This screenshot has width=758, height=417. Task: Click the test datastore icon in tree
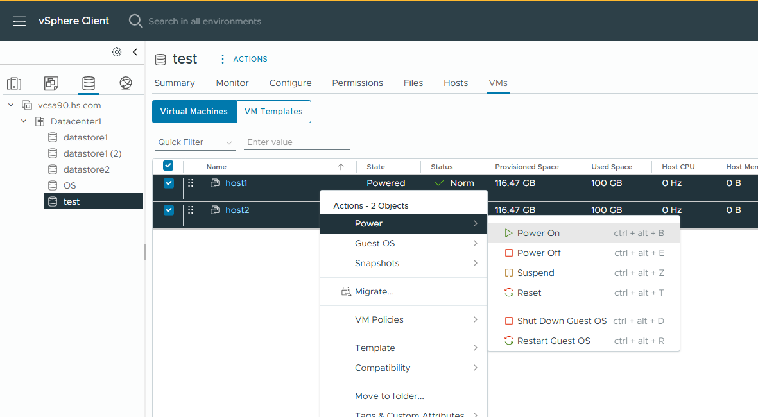53,201
